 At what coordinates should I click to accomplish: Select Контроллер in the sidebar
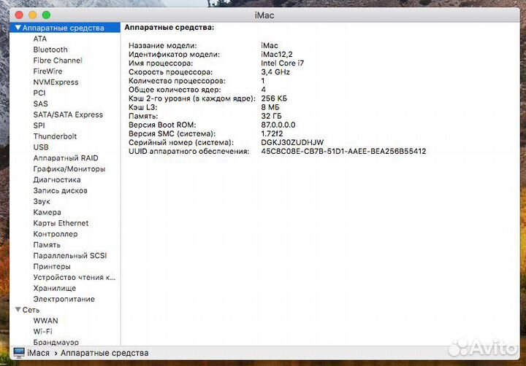click(x=56, y=234)
